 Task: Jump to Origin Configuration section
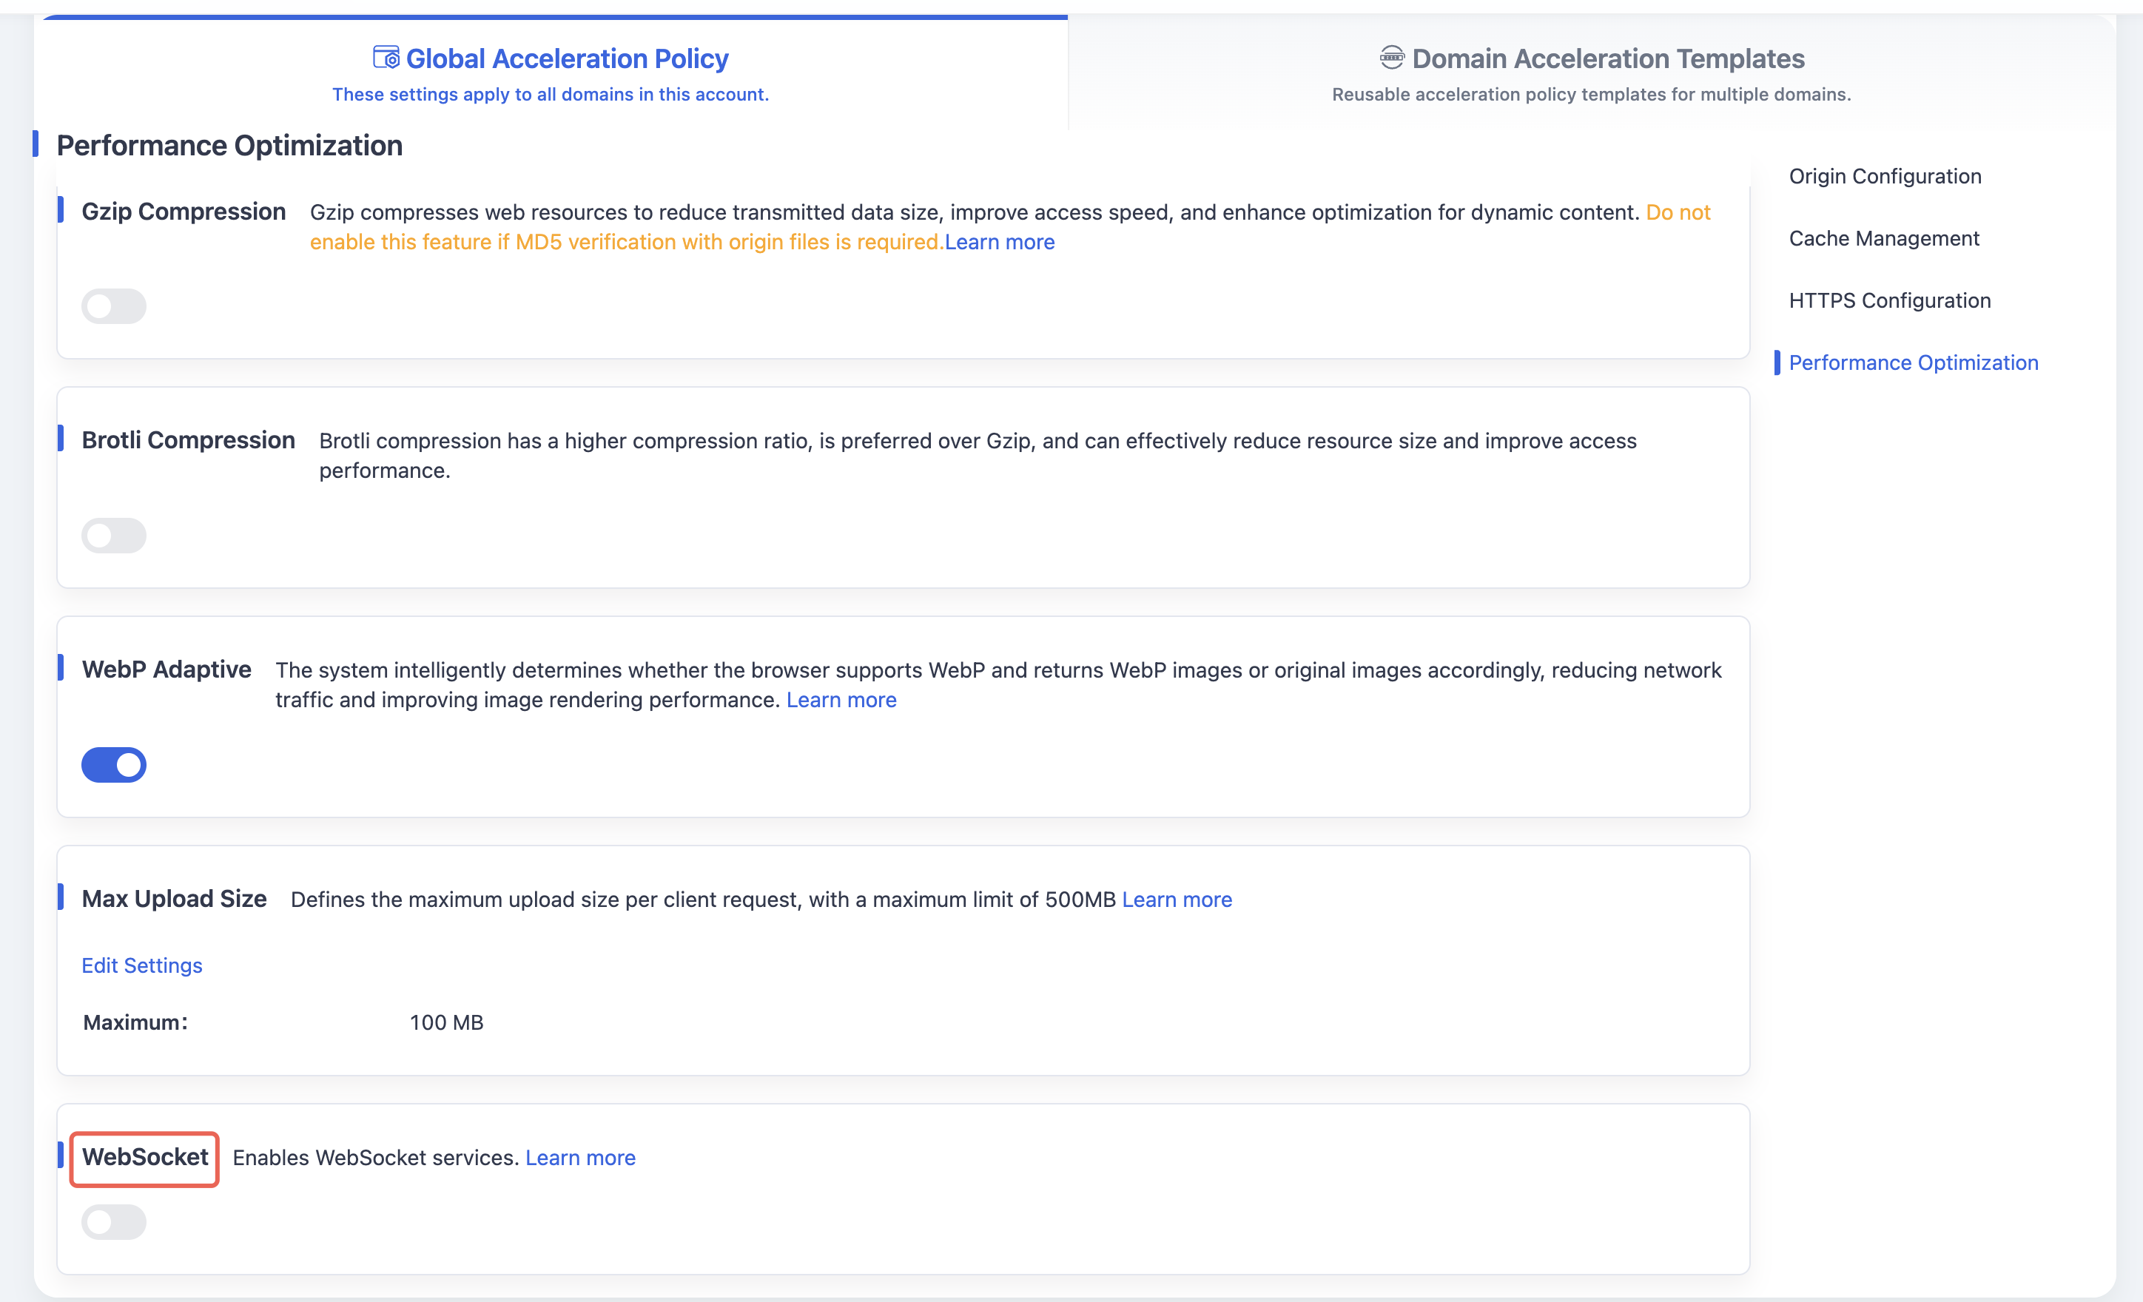[1885, 177]
